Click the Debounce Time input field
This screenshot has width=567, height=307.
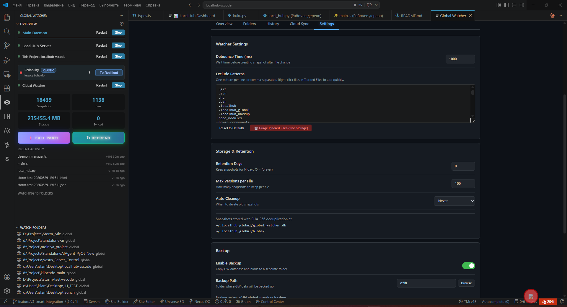click(460, 59)
